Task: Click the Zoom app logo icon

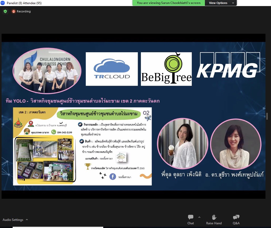Action: (3, 3)
